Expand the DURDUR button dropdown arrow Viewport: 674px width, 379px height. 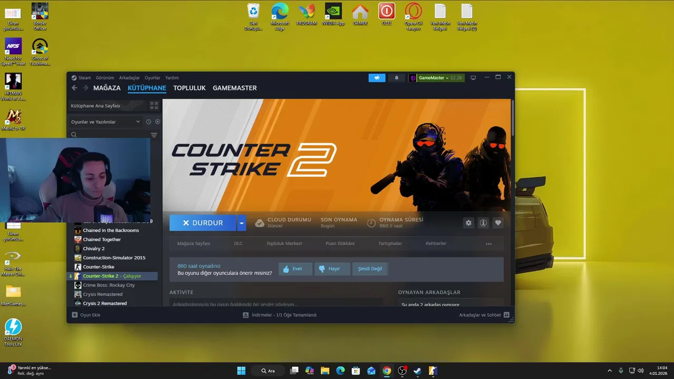pyautogui.click(x=242, y=223)
